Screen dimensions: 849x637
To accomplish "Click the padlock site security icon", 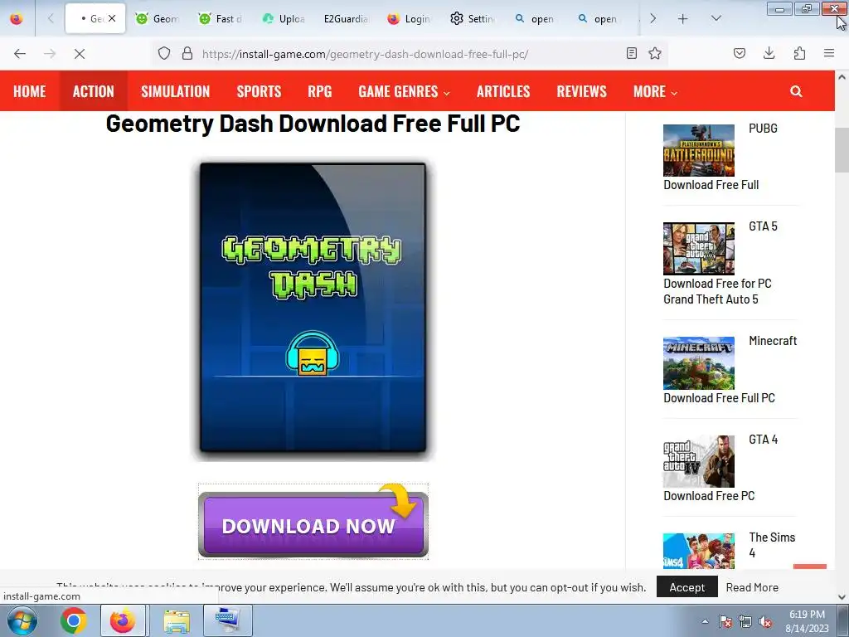I will [187, 54].
